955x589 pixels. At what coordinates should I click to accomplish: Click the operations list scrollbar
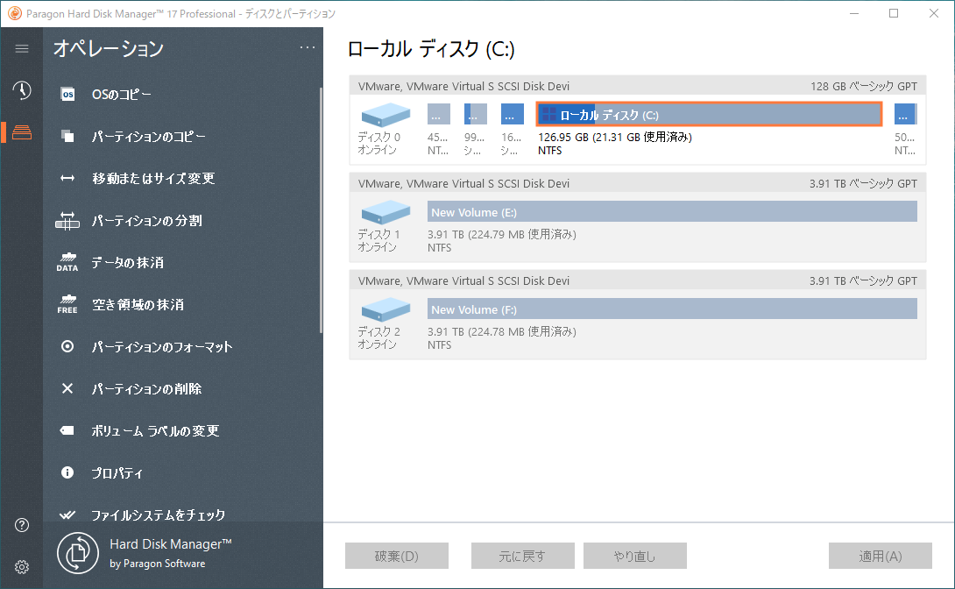[x=321, y=210]
